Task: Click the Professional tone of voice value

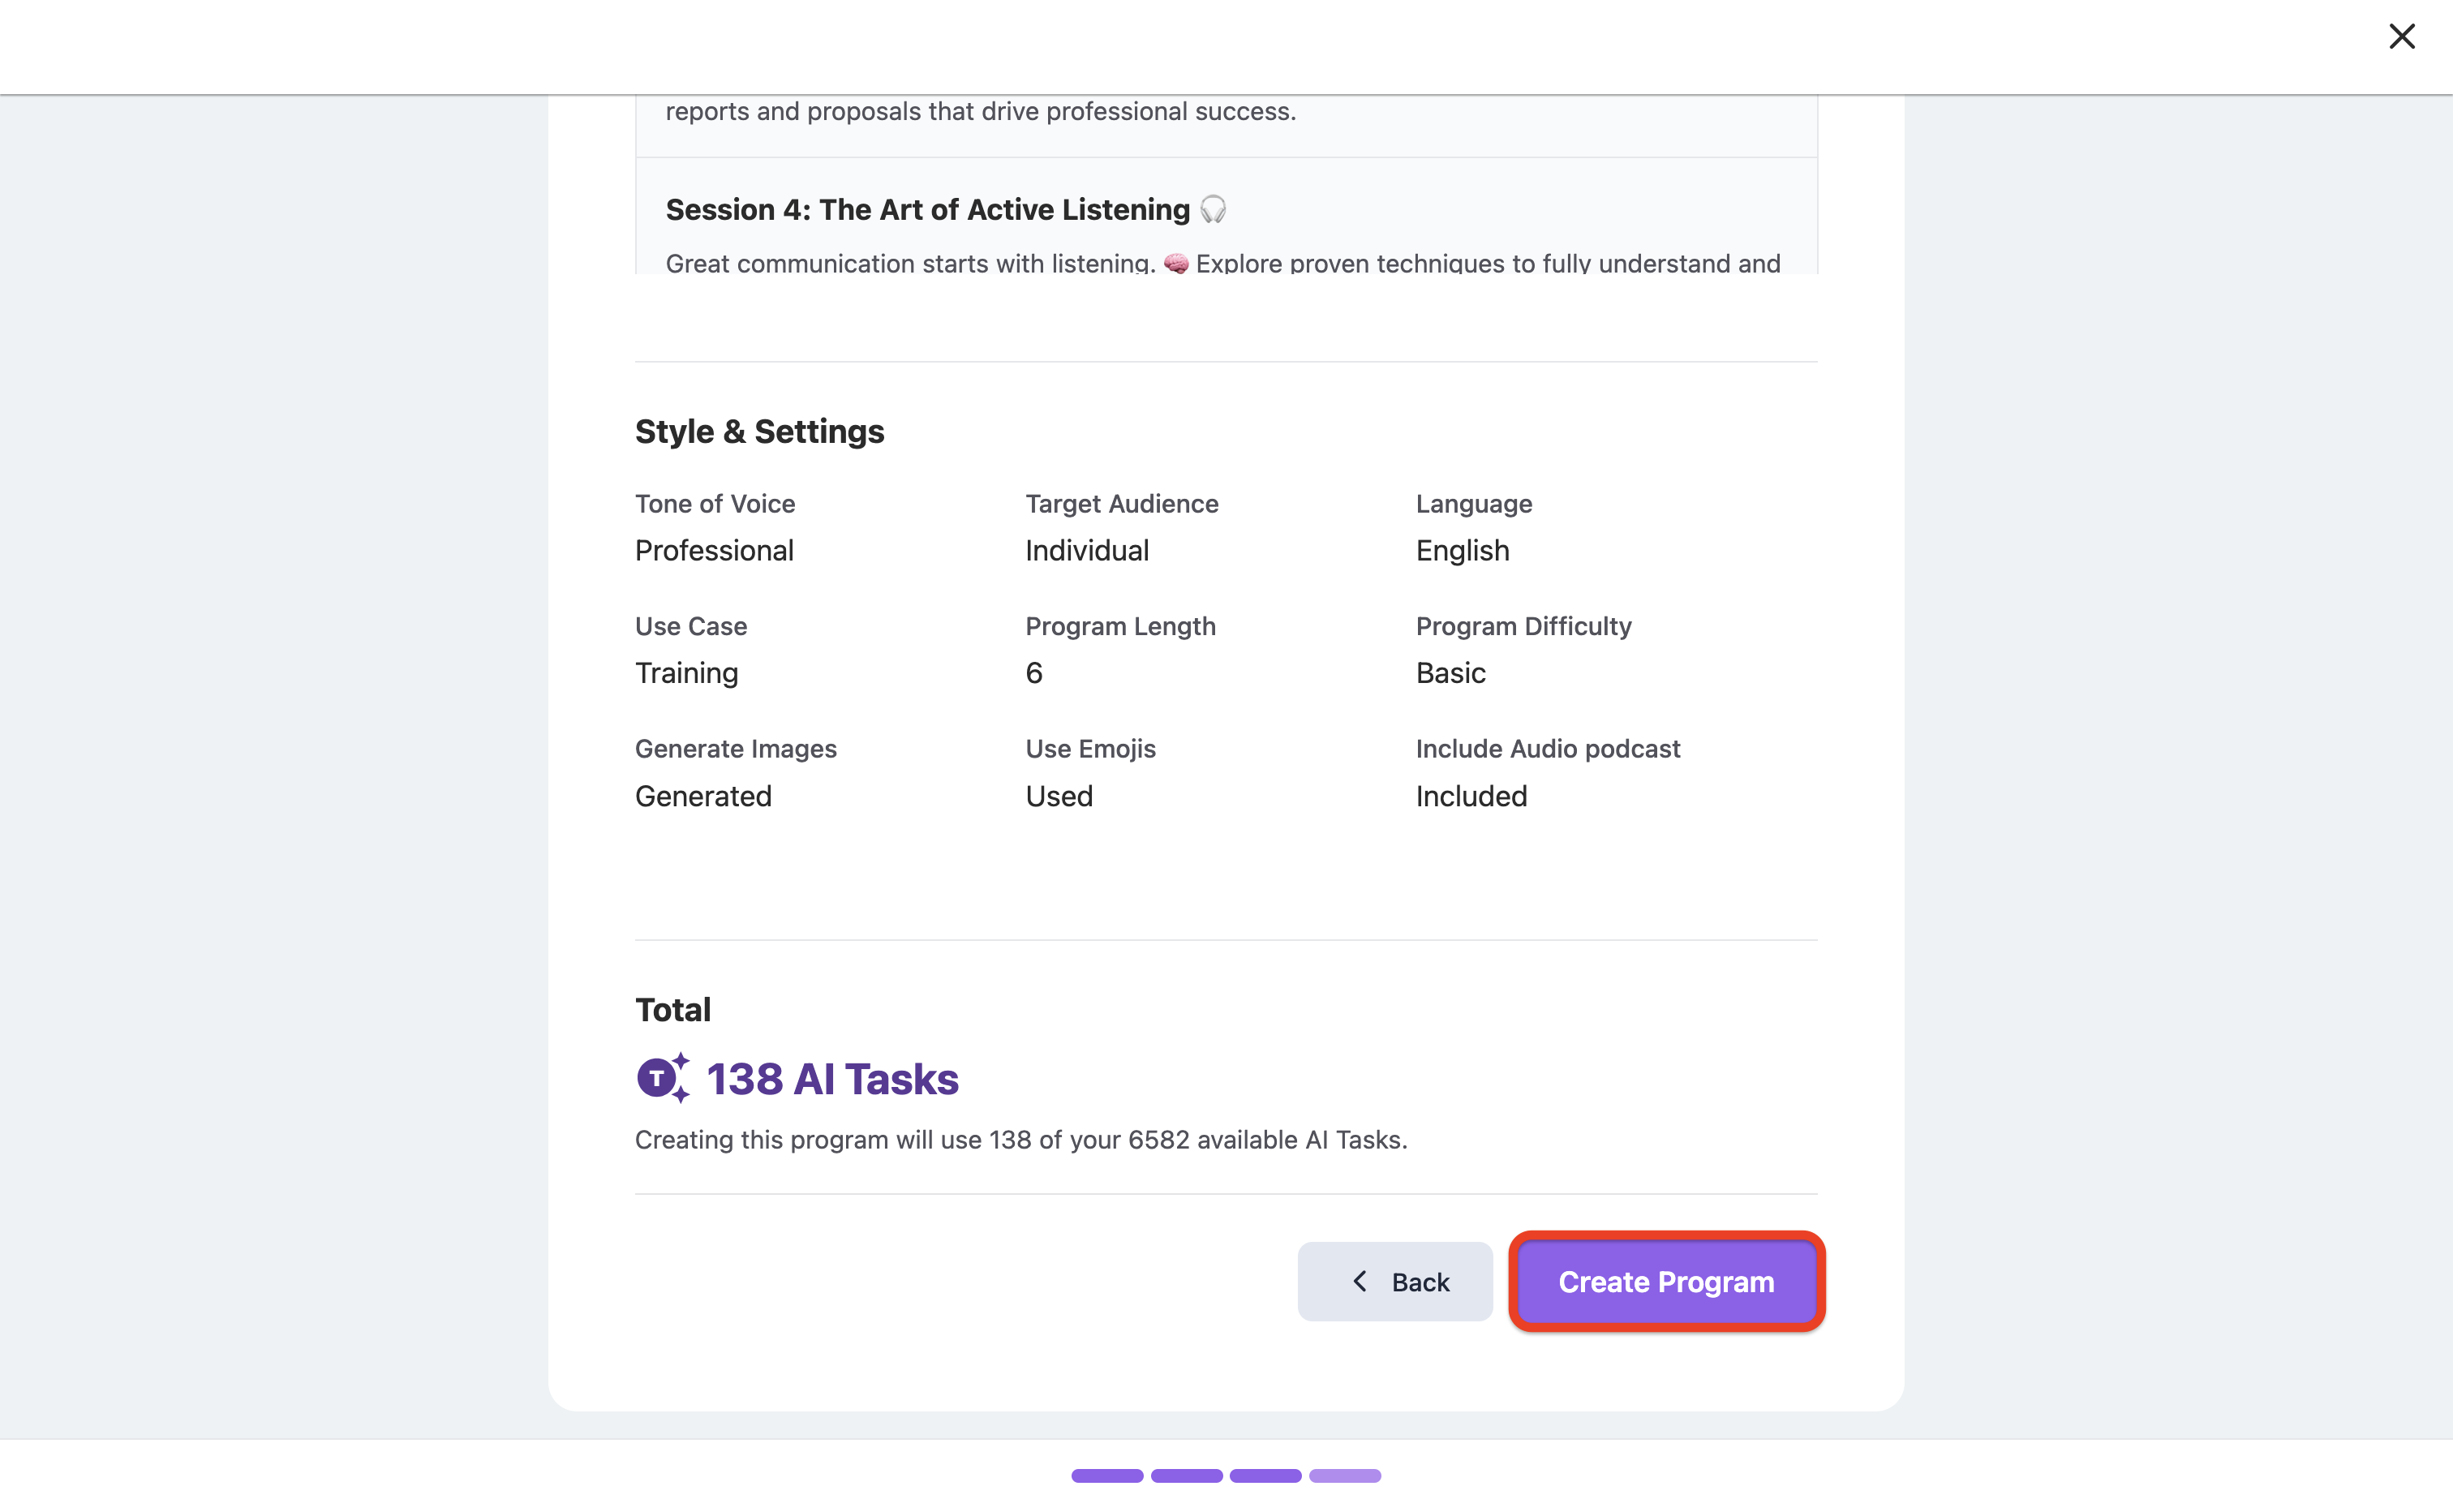Action: coord(714,550)
